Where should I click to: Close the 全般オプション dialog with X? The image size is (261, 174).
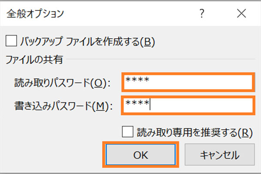241,13
